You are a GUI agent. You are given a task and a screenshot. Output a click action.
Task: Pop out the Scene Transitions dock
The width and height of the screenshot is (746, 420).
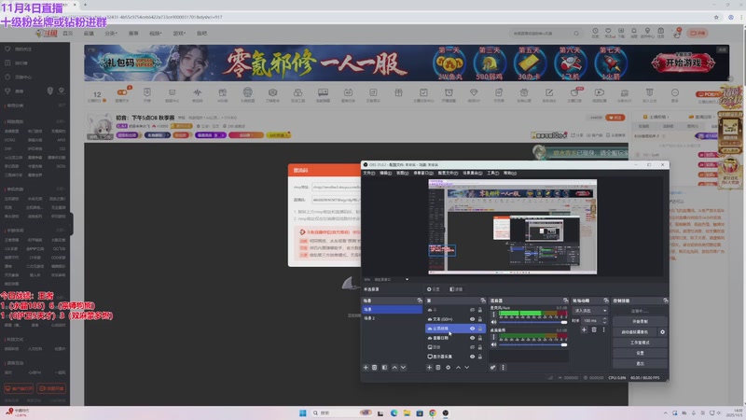[605, 301]
